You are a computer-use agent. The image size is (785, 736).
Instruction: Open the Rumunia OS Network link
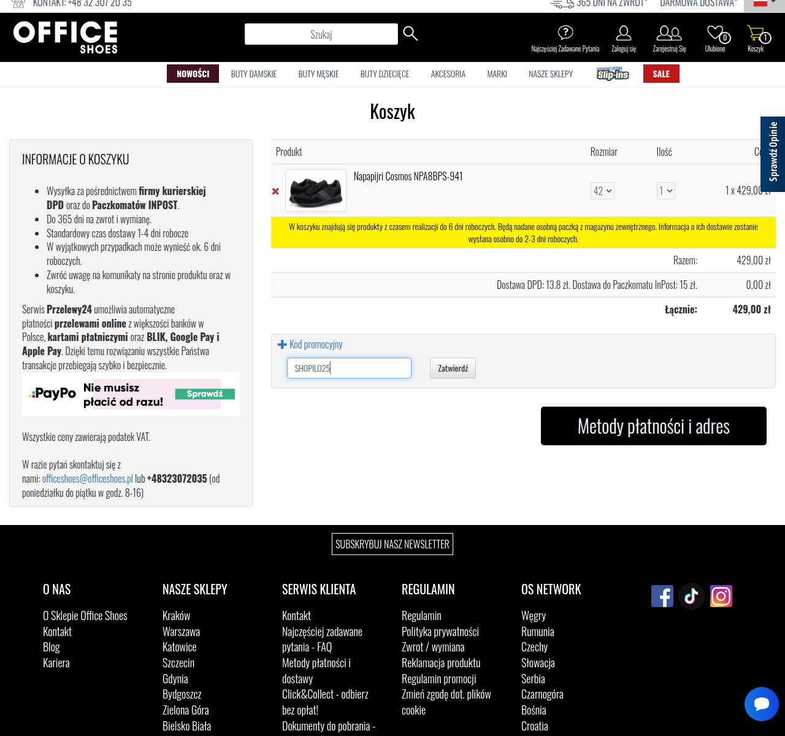(x=538, y=632)
